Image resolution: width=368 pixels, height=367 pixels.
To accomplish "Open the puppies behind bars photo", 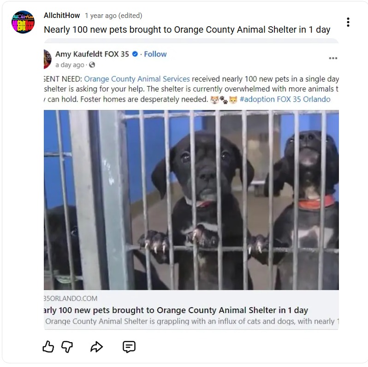I will [191, 200].
